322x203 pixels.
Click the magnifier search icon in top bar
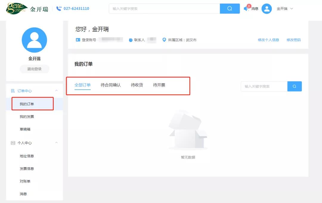click(230, 9)
